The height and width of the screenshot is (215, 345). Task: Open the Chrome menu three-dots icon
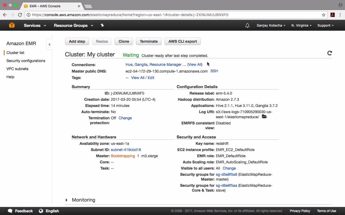pos(340,15)
